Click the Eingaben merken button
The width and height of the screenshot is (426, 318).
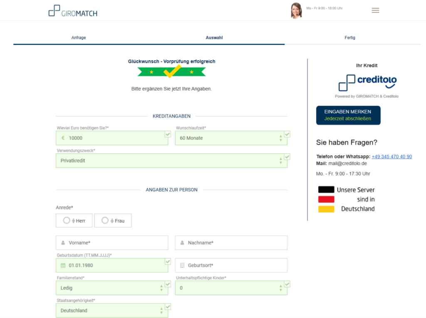point(348,115)
